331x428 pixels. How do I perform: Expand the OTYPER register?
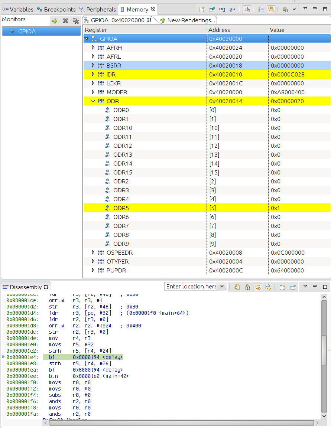click(93, 261)
